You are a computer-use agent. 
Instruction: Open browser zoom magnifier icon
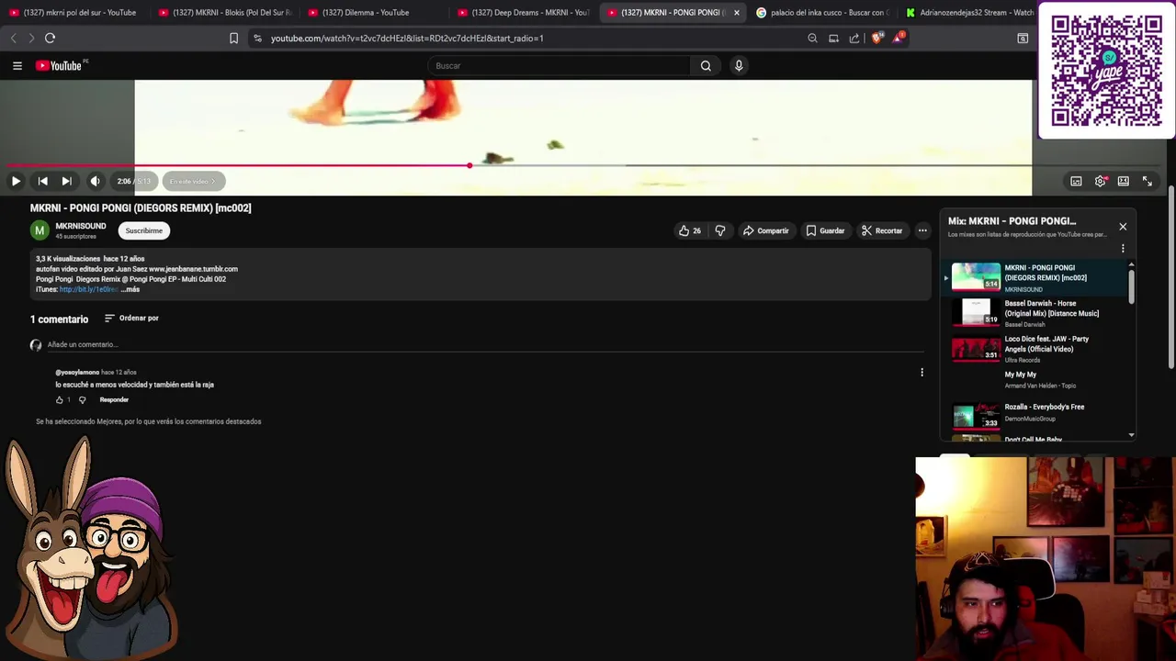click(x=812, y=39)
